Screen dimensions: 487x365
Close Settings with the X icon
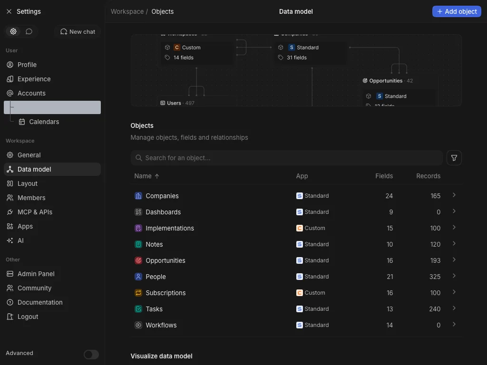tap(9, 11)
